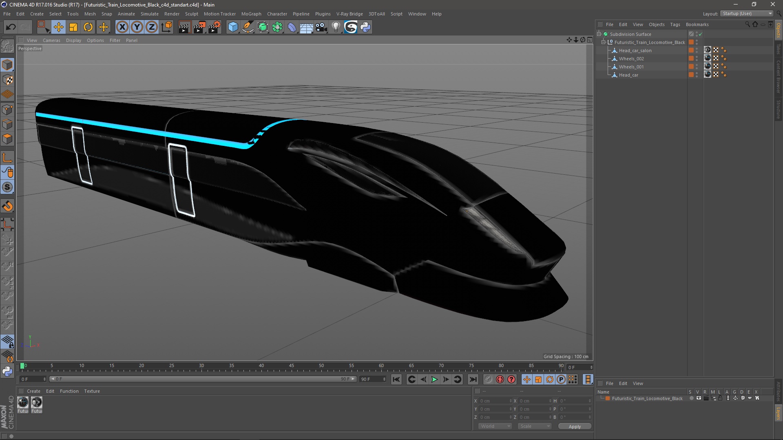Open the Layout Startup dropdown
This screenshot has width=783, height=440.
point(747,13)
